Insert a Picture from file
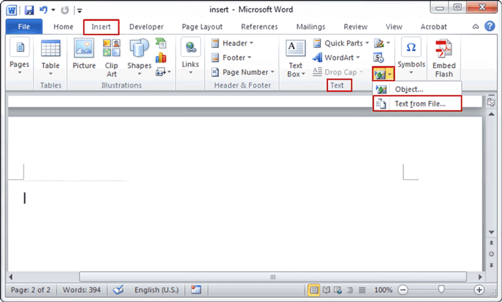Viewport: 502px width, 302px height. 84,54
